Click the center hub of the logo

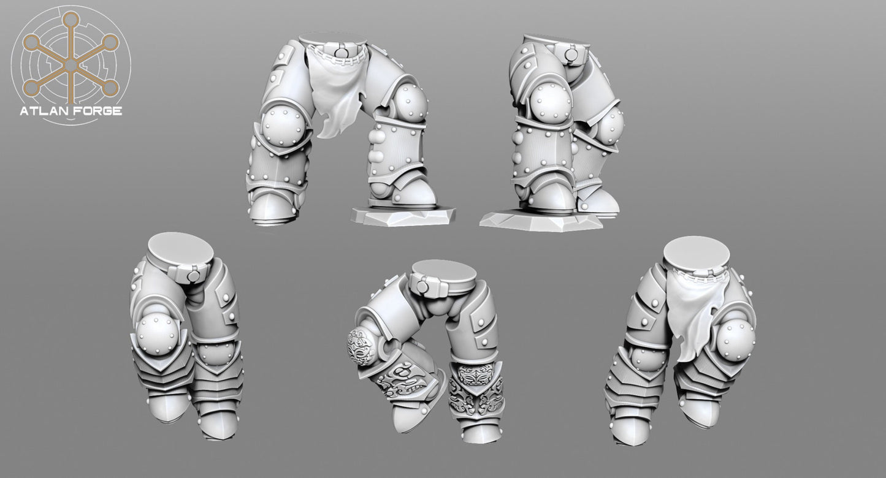coord(71,64)
